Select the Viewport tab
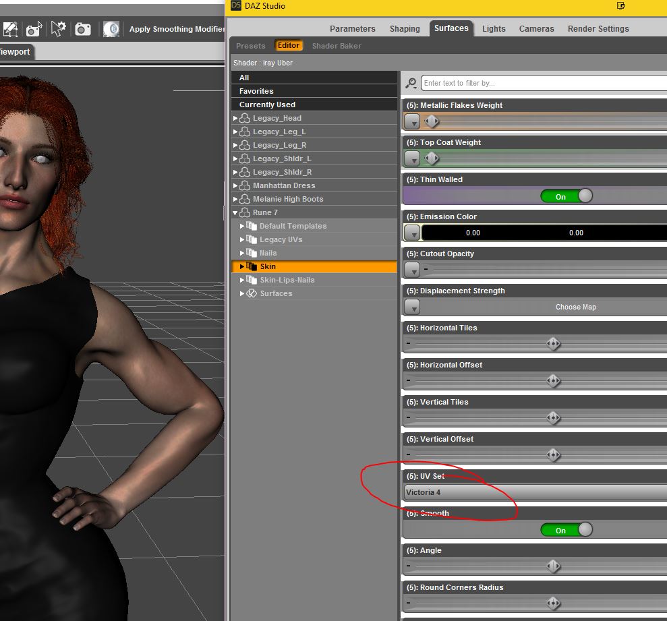This screenshot has height=621, width=667. [x=16, y=52]
